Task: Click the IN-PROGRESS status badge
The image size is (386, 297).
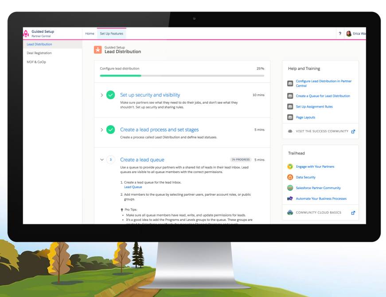Action: tap(241, 159)
